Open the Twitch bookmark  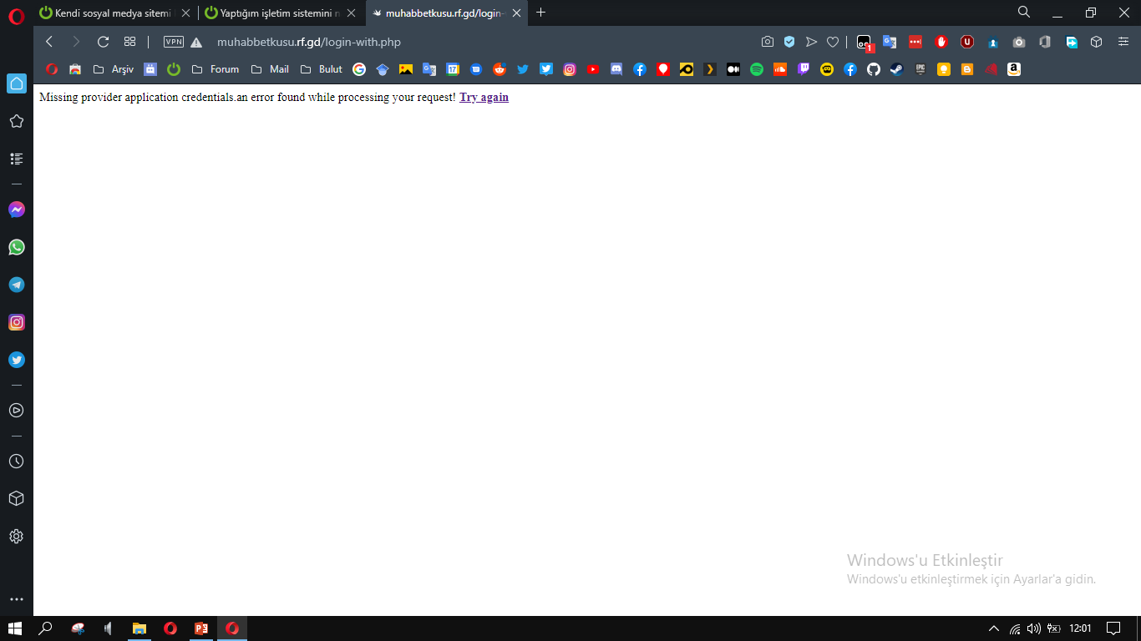coord(804,69)
